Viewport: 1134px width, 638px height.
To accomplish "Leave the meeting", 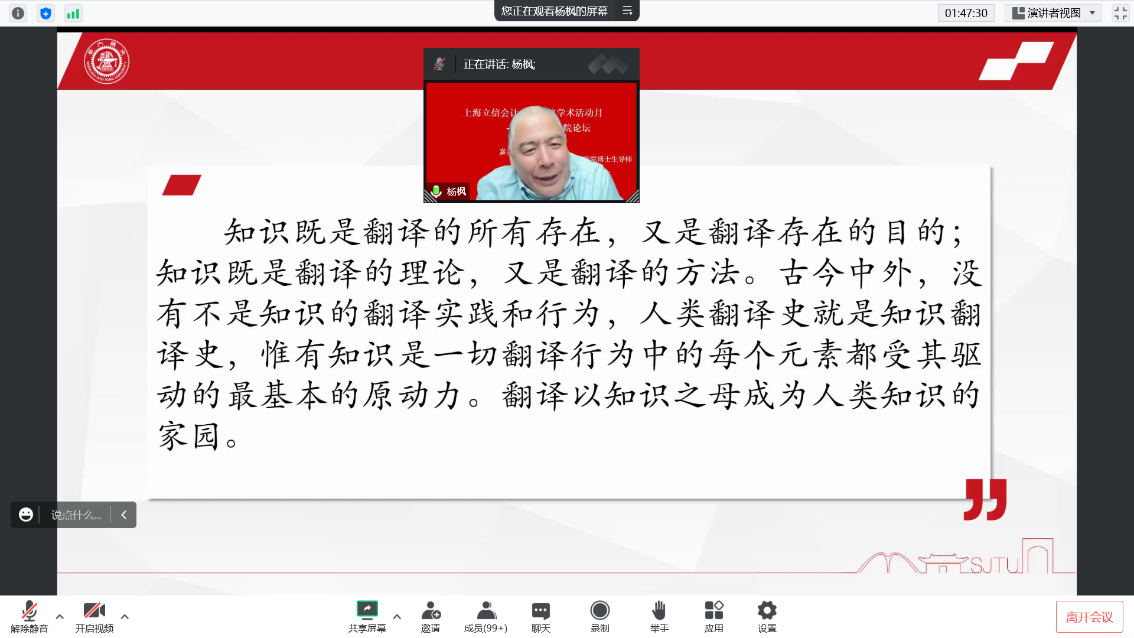I will pos(1089,617).
